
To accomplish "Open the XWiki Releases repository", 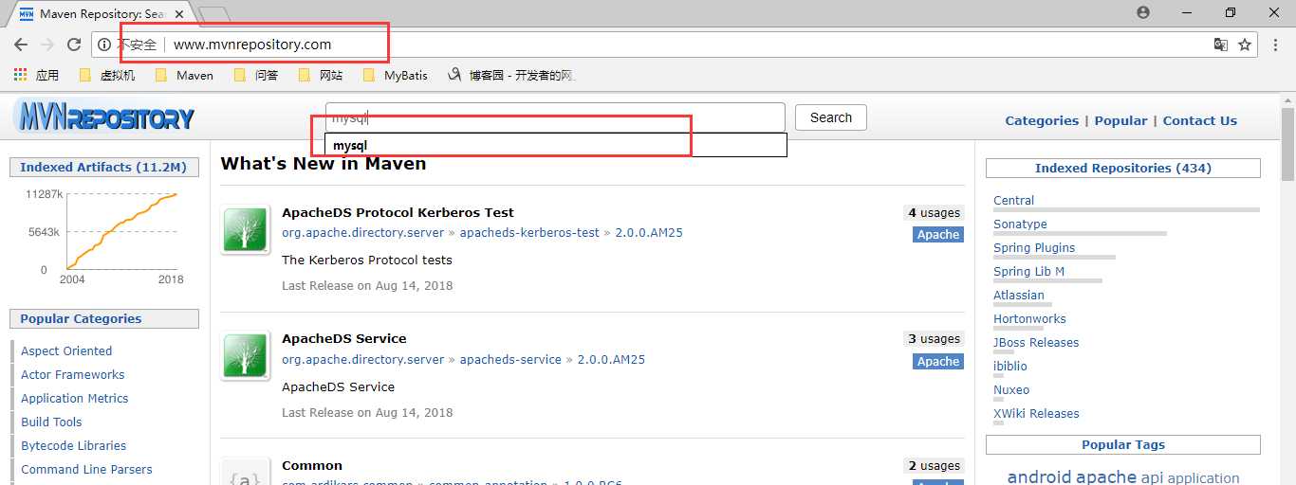I will (x=1036, y=413).
